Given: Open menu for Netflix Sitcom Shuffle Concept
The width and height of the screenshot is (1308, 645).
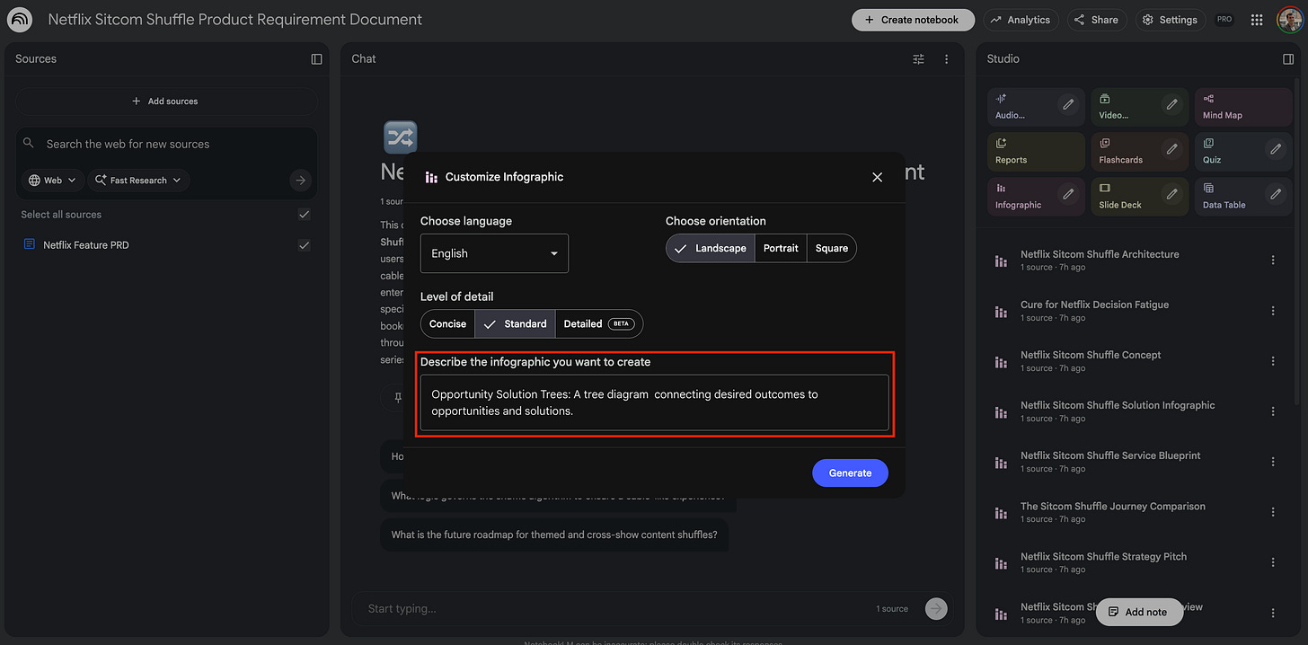Looking at the screenshot, I should [x=1273, y=361].
